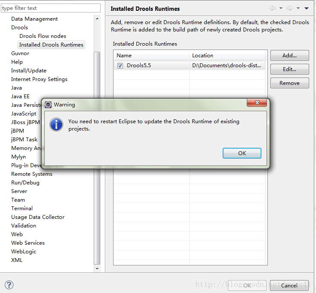Close the Warning dialog with X

(x=257, y=103)
